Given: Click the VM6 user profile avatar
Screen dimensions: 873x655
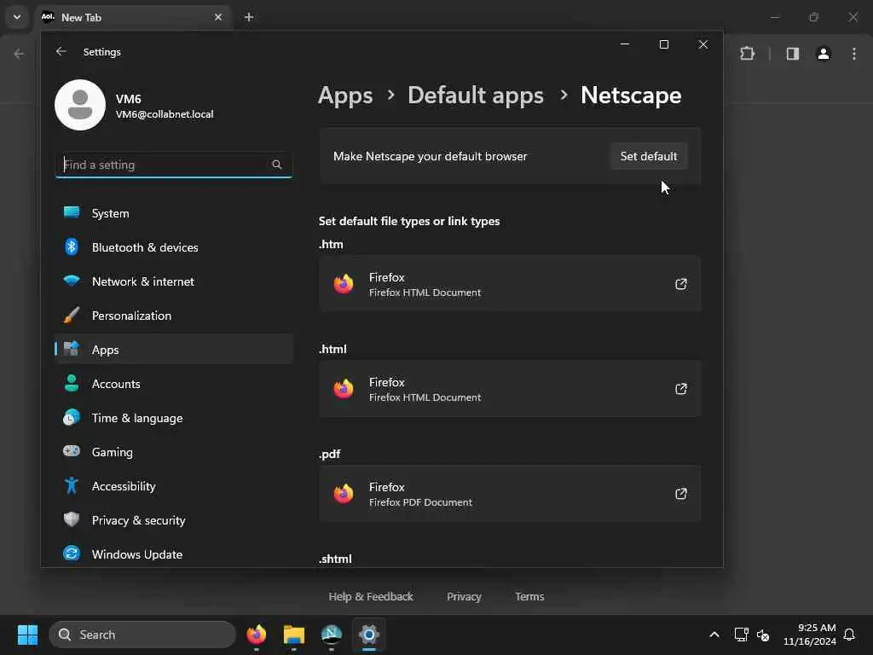Looking at the screenshot, I should coord(80,105).
